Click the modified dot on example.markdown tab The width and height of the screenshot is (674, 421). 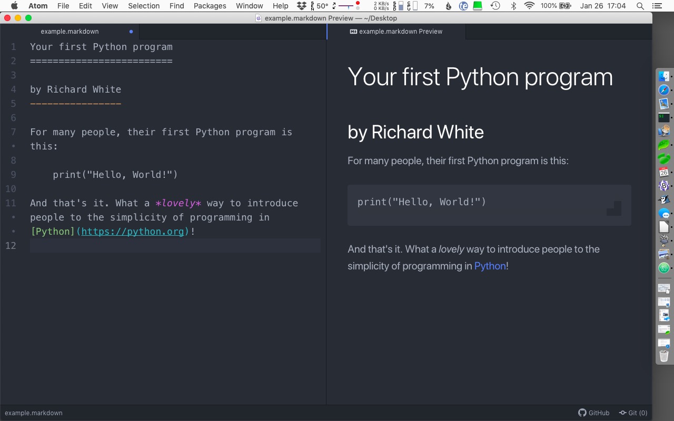click(x=131, y=32)
